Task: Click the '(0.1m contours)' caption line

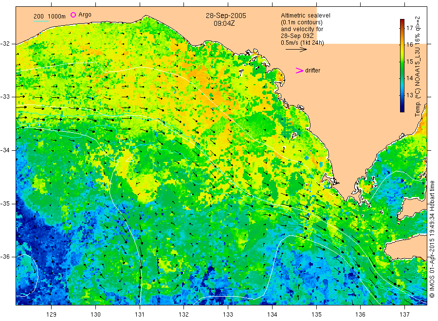Action: click(x=302, y=22)
